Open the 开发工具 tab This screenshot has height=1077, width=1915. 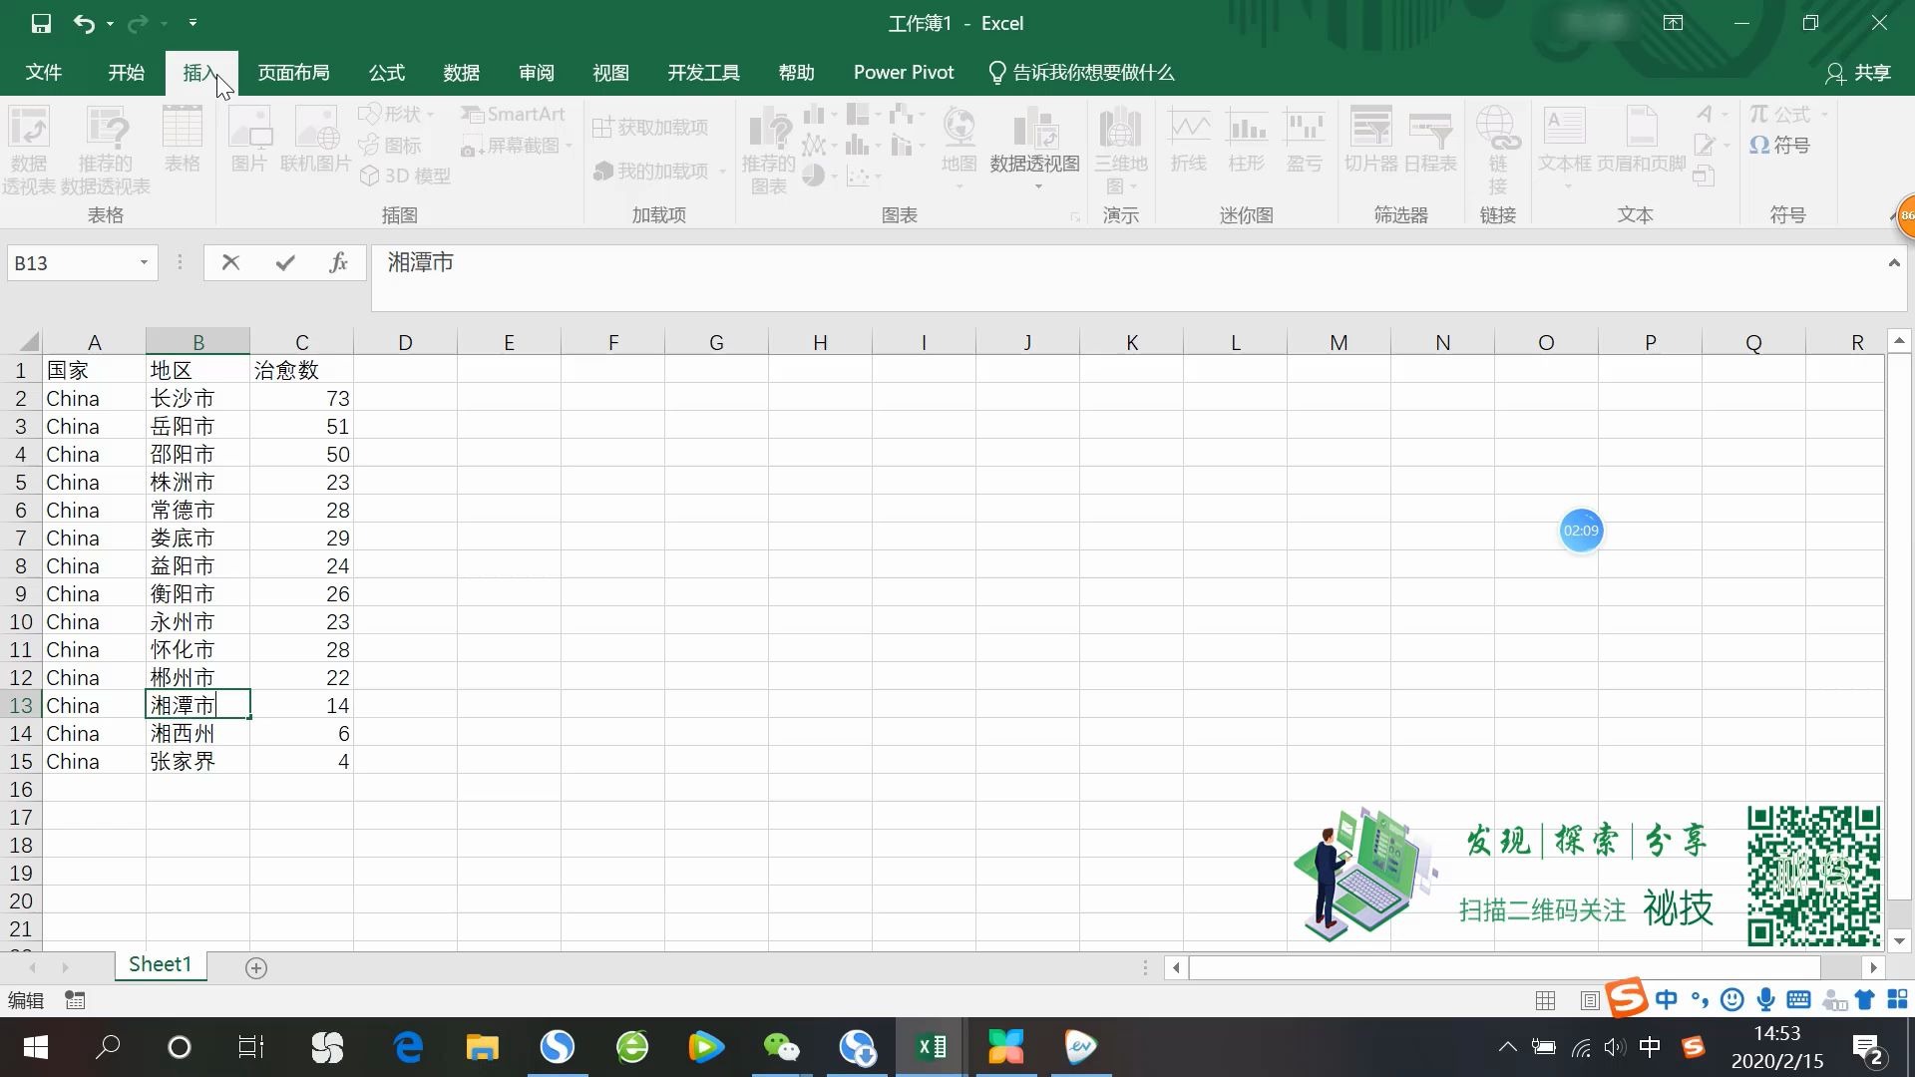pyautogui.click(x=703, y=73)
